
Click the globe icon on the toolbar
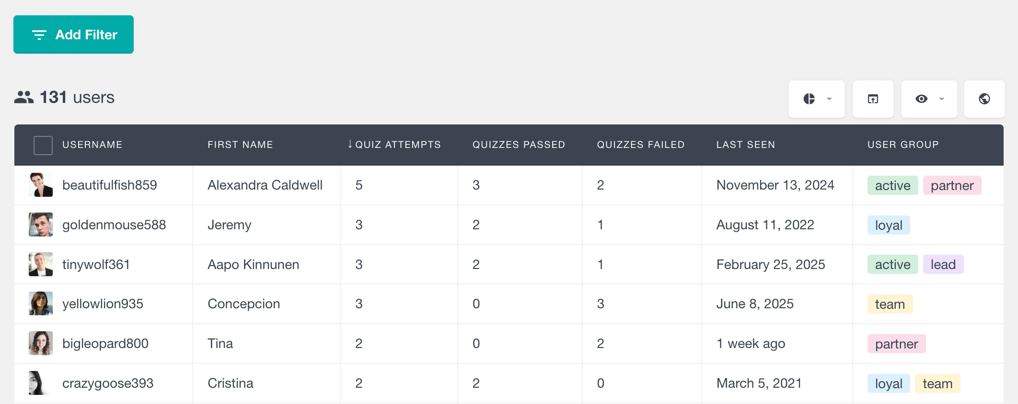(x=984, y=99)
